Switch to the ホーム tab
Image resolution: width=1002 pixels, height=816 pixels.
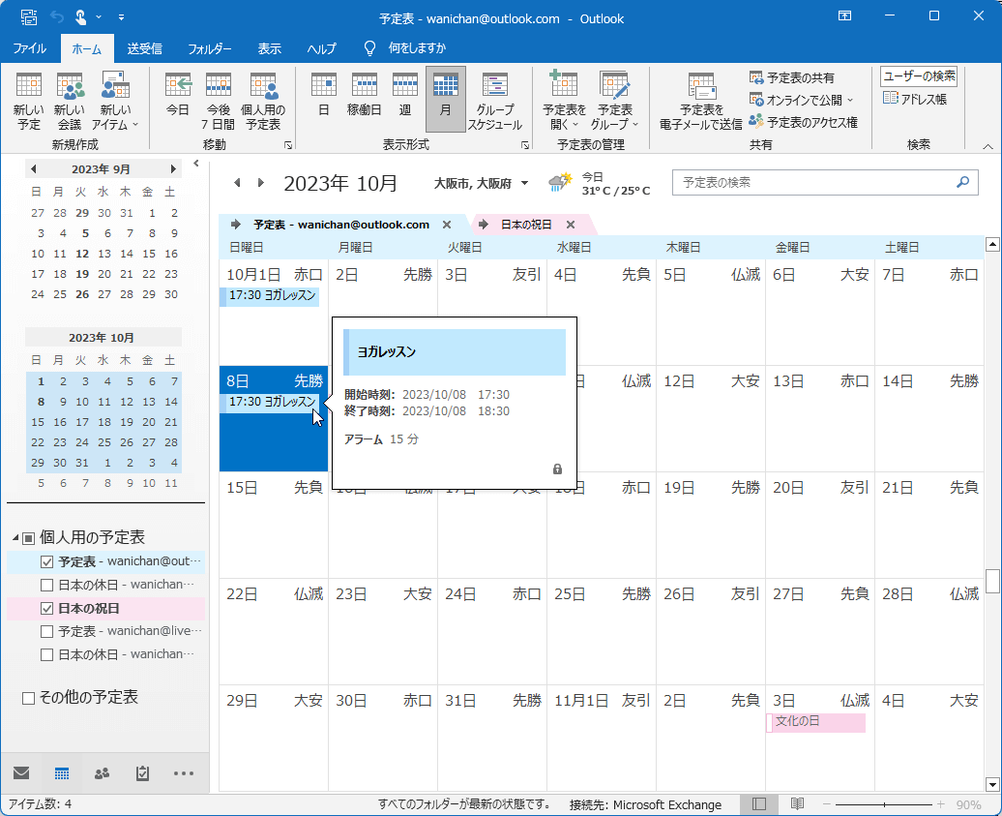click(87, 48)
